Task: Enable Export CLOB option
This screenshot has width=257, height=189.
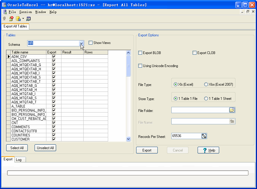Action: pyautogui.click(x=194, y=53)
